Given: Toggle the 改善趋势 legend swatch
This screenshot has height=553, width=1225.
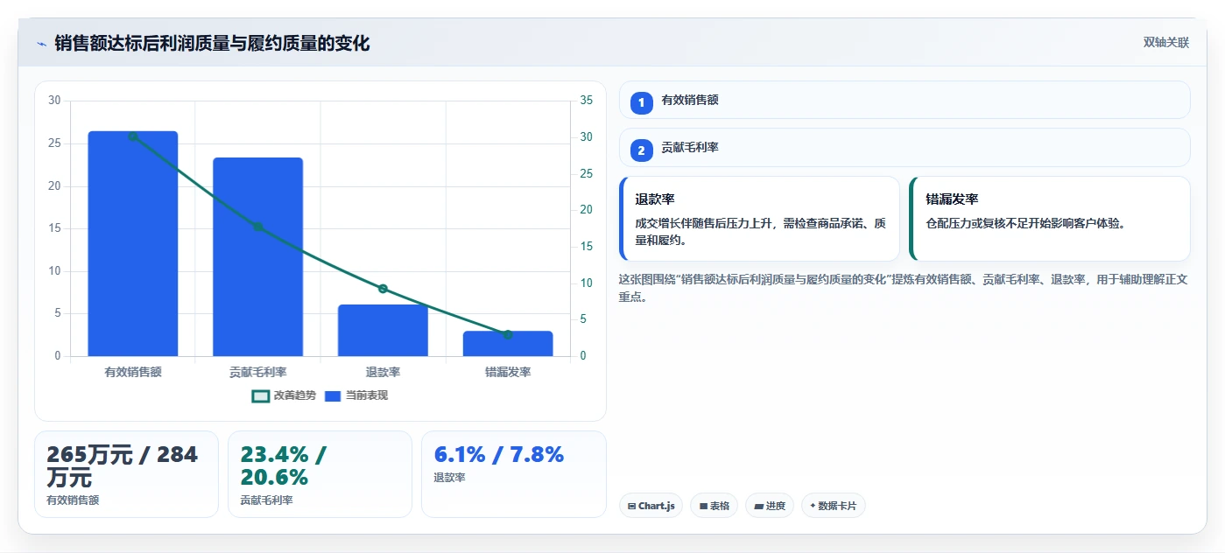Looking at the screenshot, I should (x=260, y=395).
